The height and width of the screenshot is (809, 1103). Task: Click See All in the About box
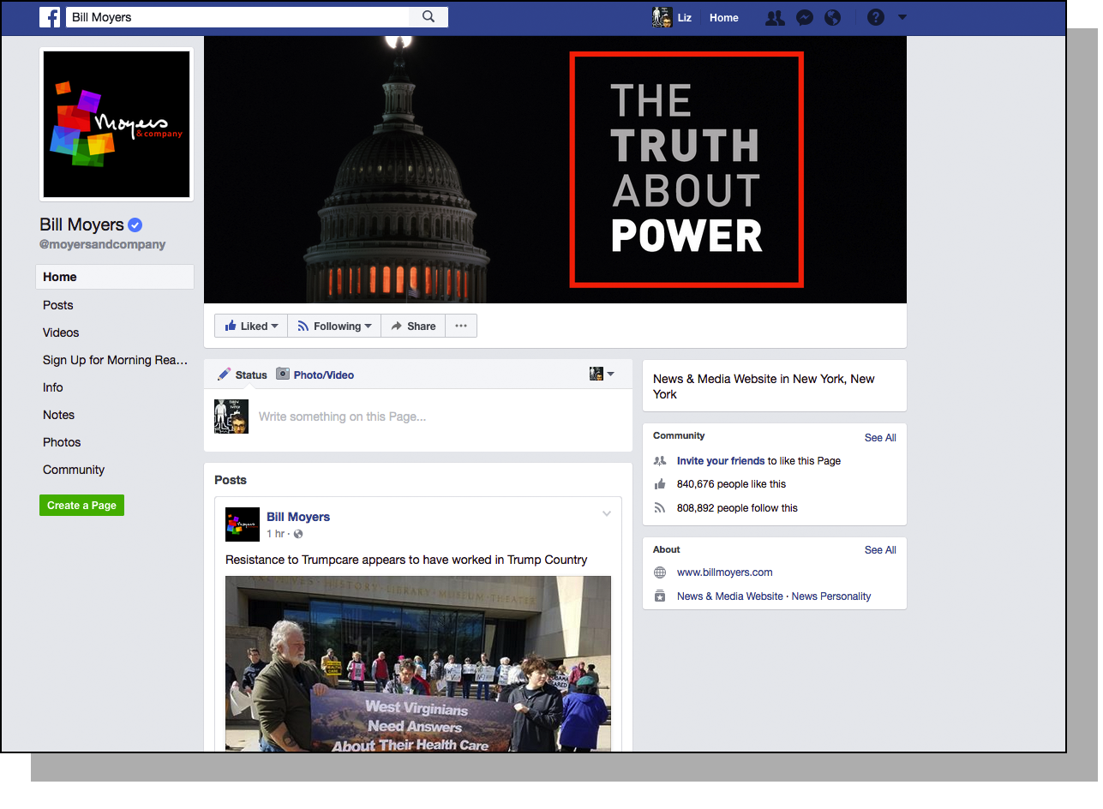(x=880, y=550)
